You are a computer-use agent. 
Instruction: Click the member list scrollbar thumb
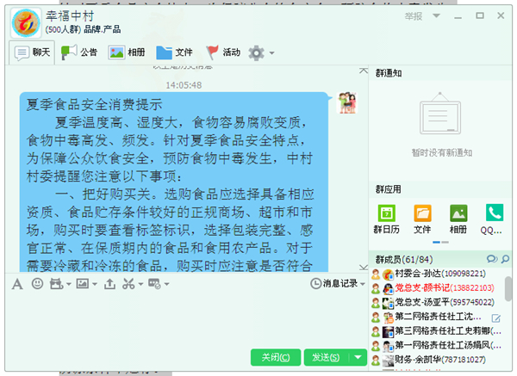(x=508, y=288)
